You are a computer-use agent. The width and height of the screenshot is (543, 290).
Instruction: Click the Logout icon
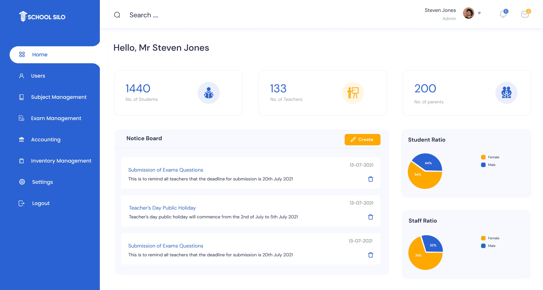coord(22,203)
